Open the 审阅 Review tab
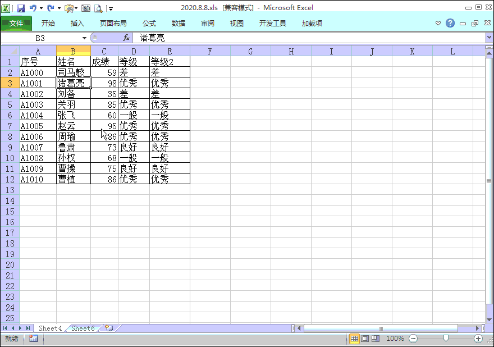The width and height of the screenshot is (494, 347). (208, 24)
